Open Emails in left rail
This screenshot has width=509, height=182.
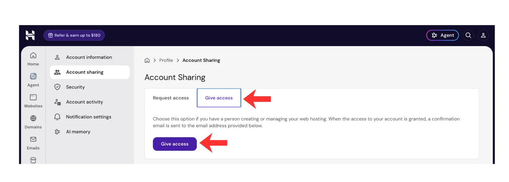click(x=33, y=143)
